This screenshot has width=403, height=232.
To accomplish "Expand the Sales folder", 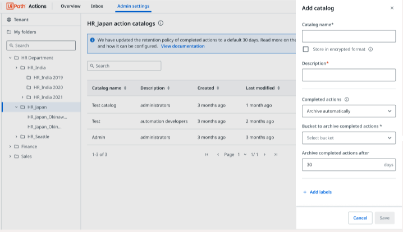I will pos(10,156).
